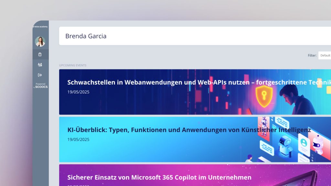Click the UPCOMING EVENTS heading

click(73, 65)
